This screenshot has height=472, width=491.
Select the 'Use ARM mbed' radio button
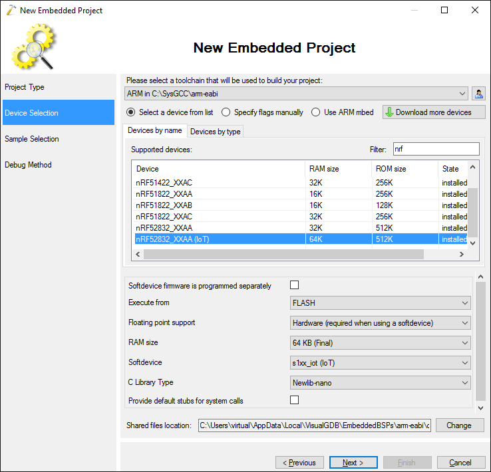(315, 112)
